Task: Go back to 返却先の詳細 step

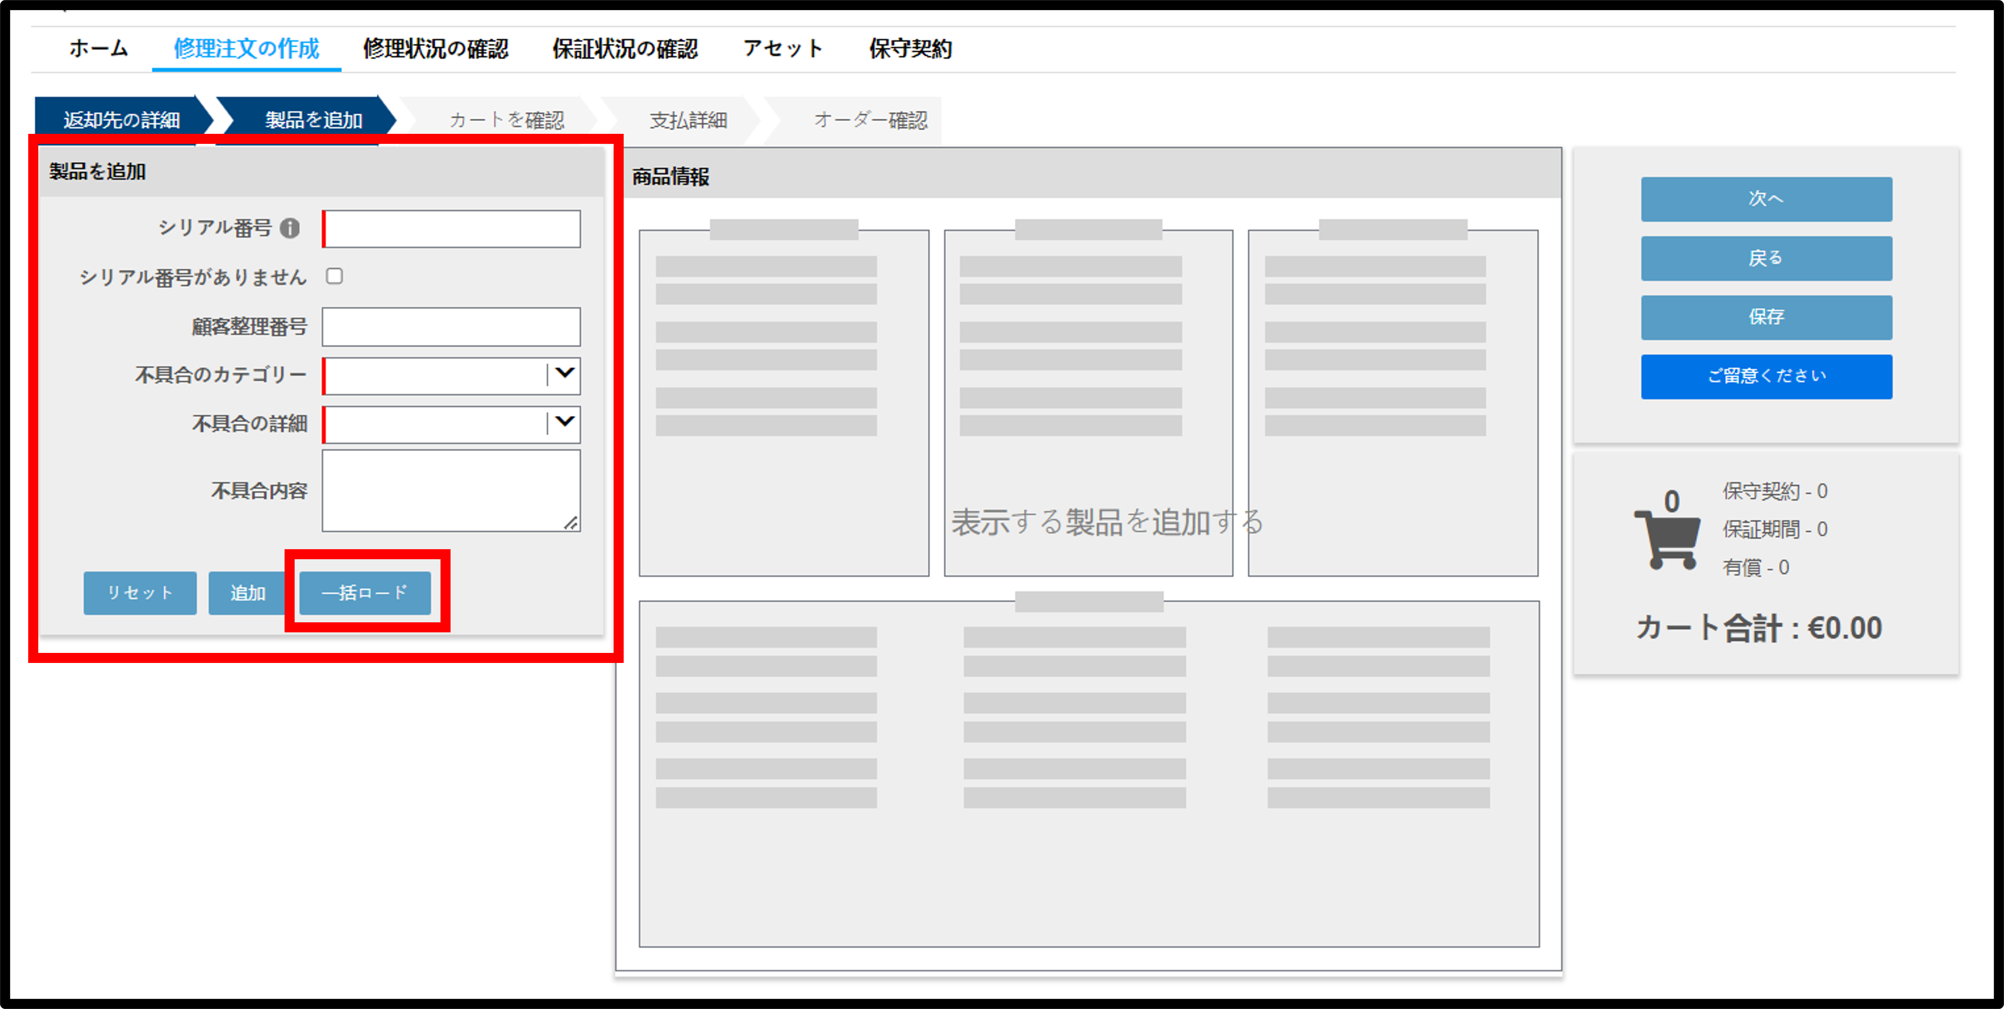Action: click(122, 119)
